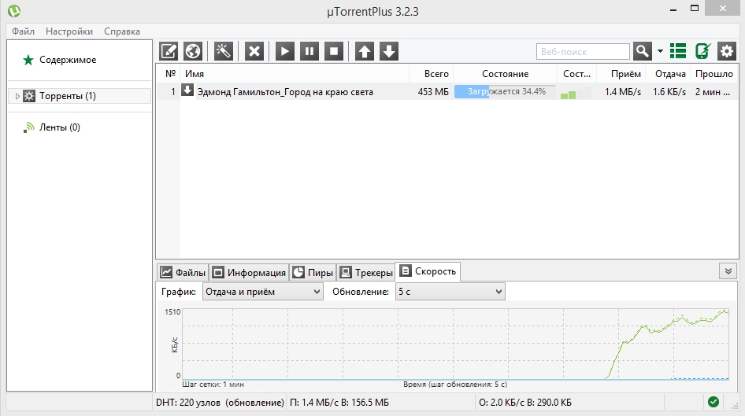Screen dimensions: 745x416
Task: Stop the torrent with the stop icon
Action: (x=334, y=51)
